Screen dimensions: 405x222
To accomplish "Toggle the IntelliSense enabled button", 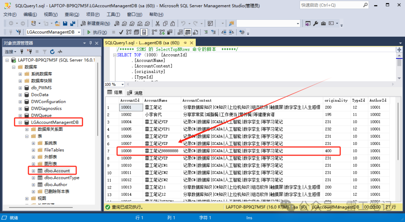I will pos(144,32).
